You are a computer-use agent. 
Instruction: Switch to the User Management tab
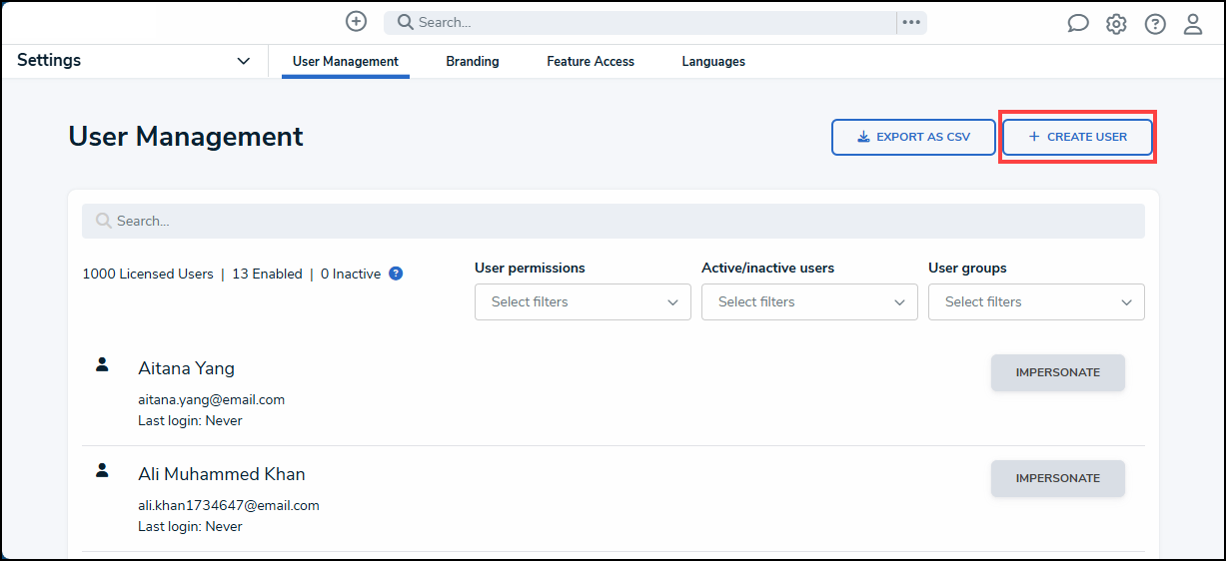346,61
